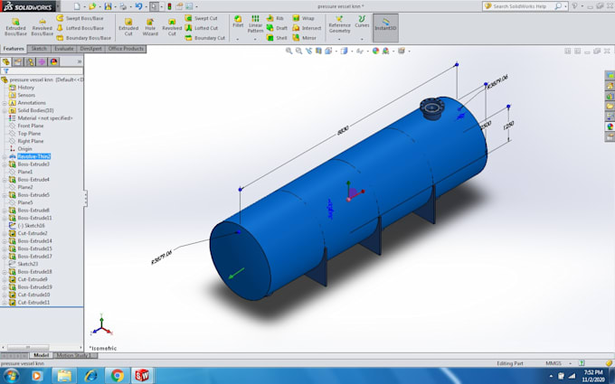The image size is (615, 384).
Task: Toggle the Select cursor tool
Action: click(154, 6)
